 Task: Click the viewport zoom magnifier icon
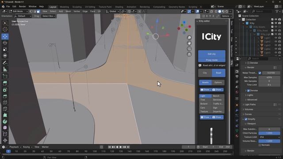click(189, 38)
